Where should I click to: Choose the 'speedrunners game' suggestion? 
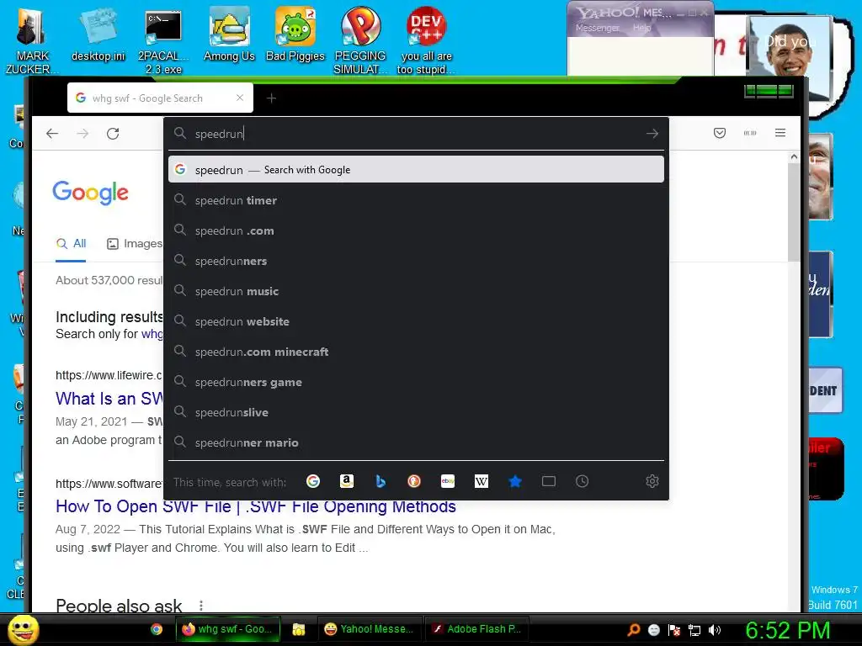416,383
